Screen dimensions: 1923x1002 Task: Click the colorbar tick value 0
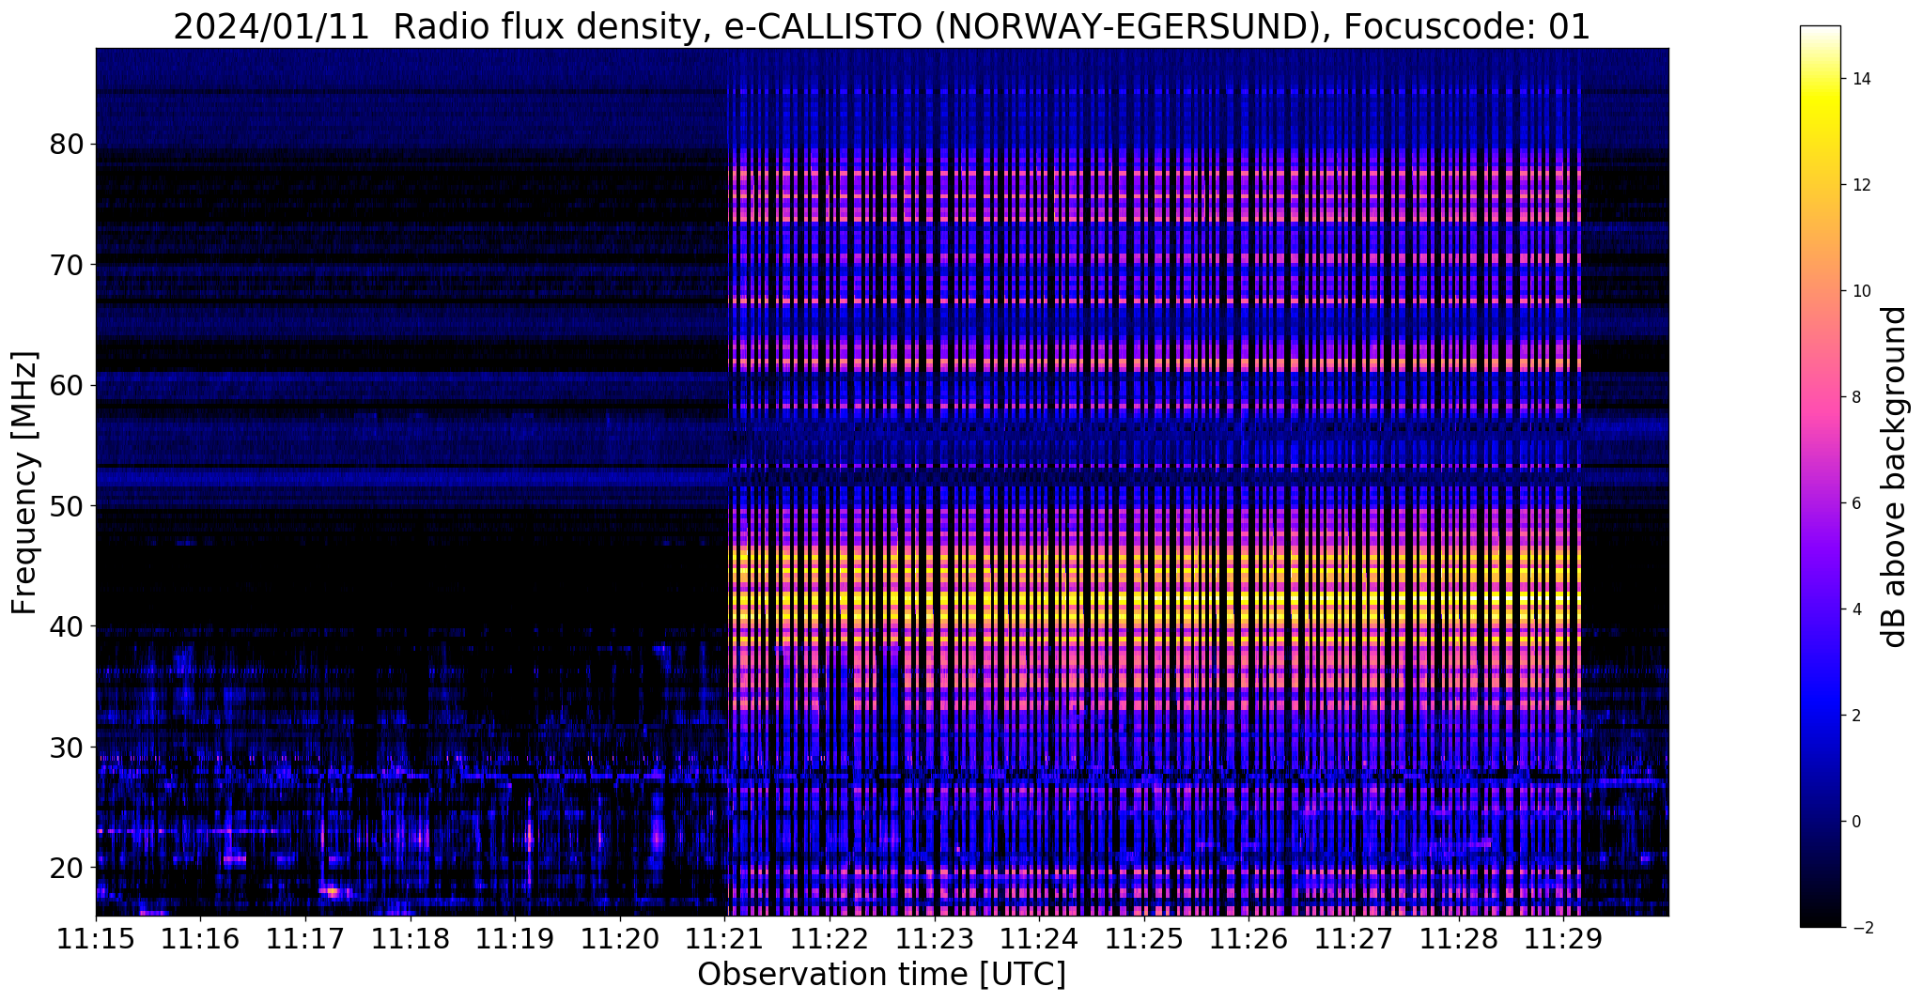pos(1856,822)
